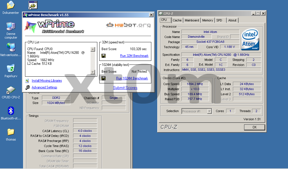Open the Dokumenter desktop folder icon
288x169 pixels.
tap(11, 5)
